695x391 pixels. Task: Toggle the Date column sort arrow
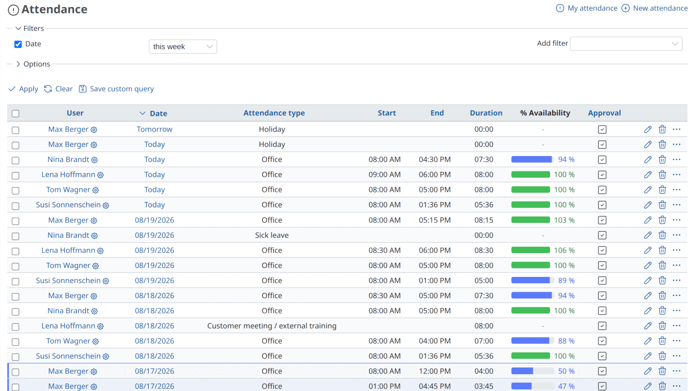143,113
